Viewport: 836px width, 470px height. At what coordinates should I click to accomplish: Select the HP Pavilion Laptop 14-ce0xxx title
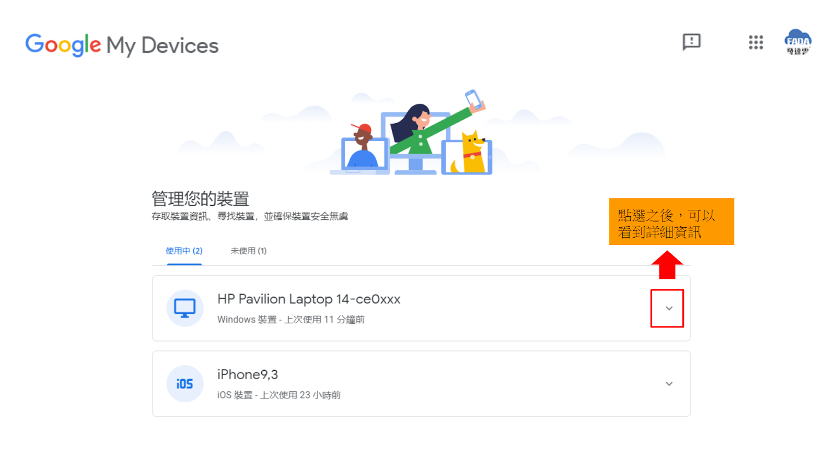pos(309,299)
